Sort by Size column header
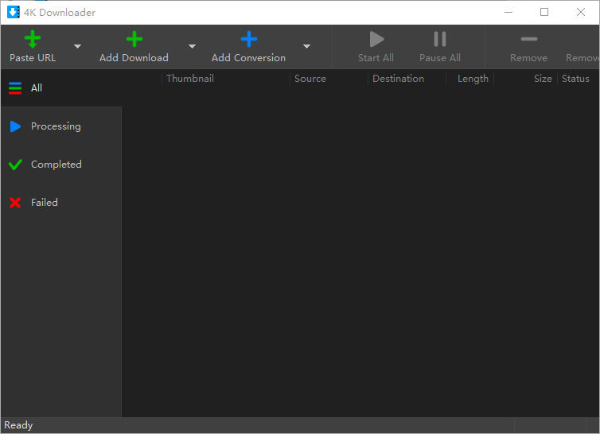The image size is (600, 434). point(525,79)
